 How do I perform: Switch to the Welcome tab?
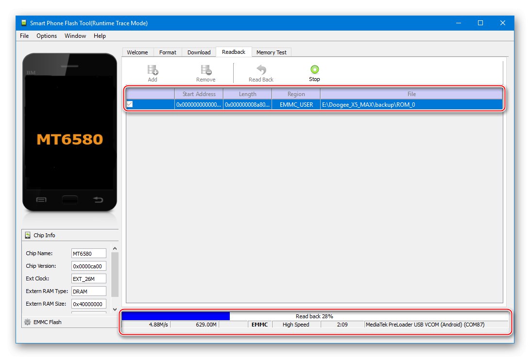coord(137,52)
